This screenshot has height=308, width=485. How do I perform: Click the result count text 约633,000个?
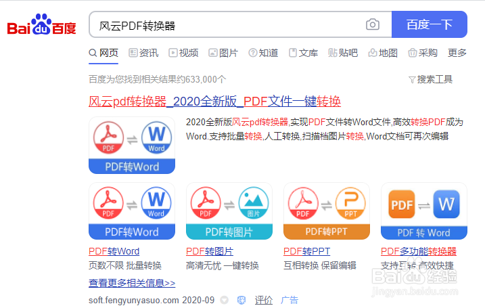coord(202,80)
